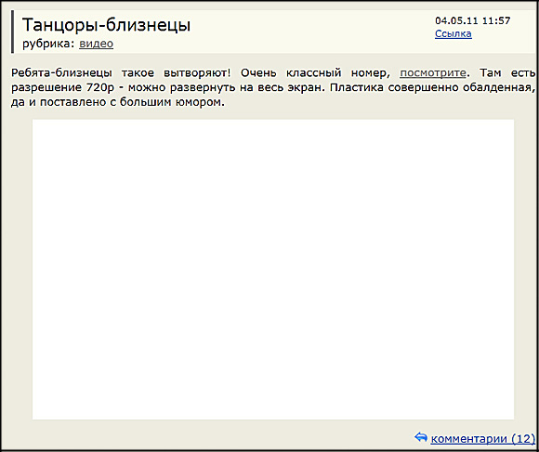The height and width of the screenshot is (452, 539).
Task: Click the blue reply arrow icon
Action: coord(421,437)
